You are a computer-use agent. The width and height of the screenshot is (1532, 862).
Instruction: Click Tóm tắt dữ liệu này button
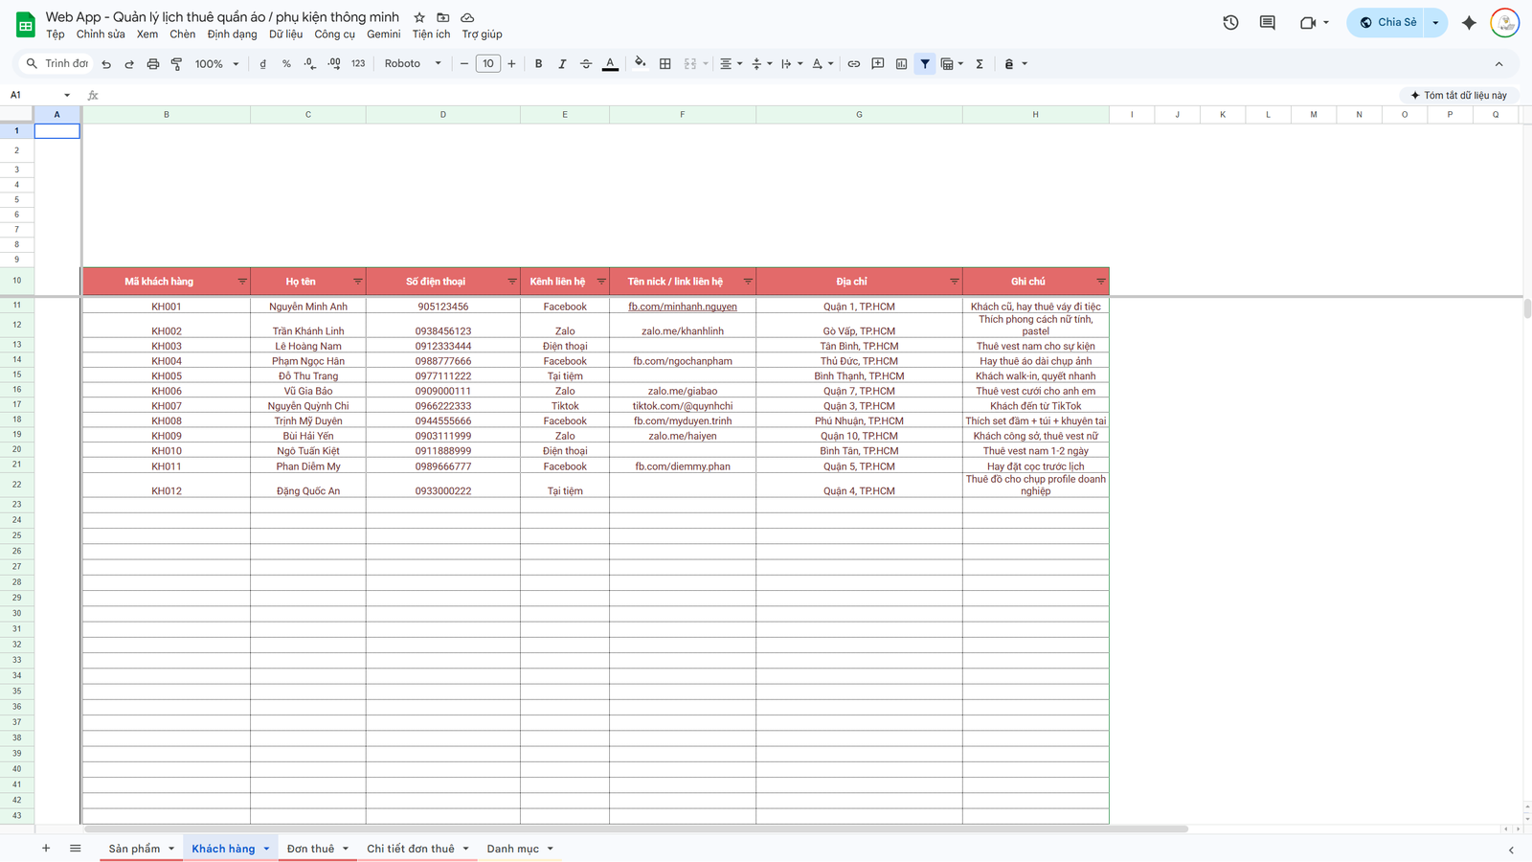click(1458, 95)
